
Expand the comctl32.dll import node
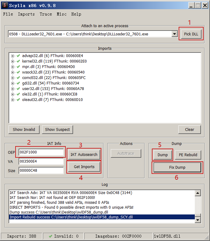click(12, 78)
